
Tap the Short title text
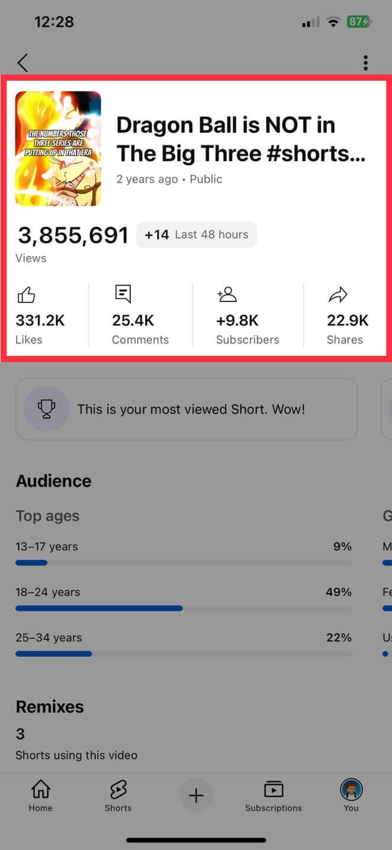[240, 139]
